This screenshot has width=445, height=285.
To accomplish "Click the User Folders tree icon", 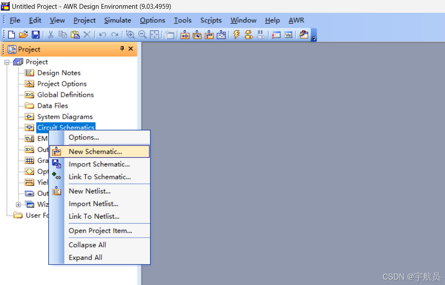I will [x=18, y=215].
